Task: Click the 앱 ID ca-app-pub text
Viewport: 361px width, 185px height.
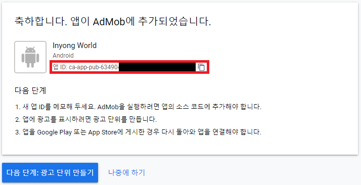Action: coord(85,67)
